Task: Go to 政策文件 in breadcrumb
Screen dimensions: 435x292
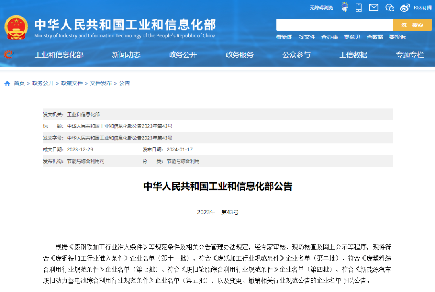Action: pos(72,83)
